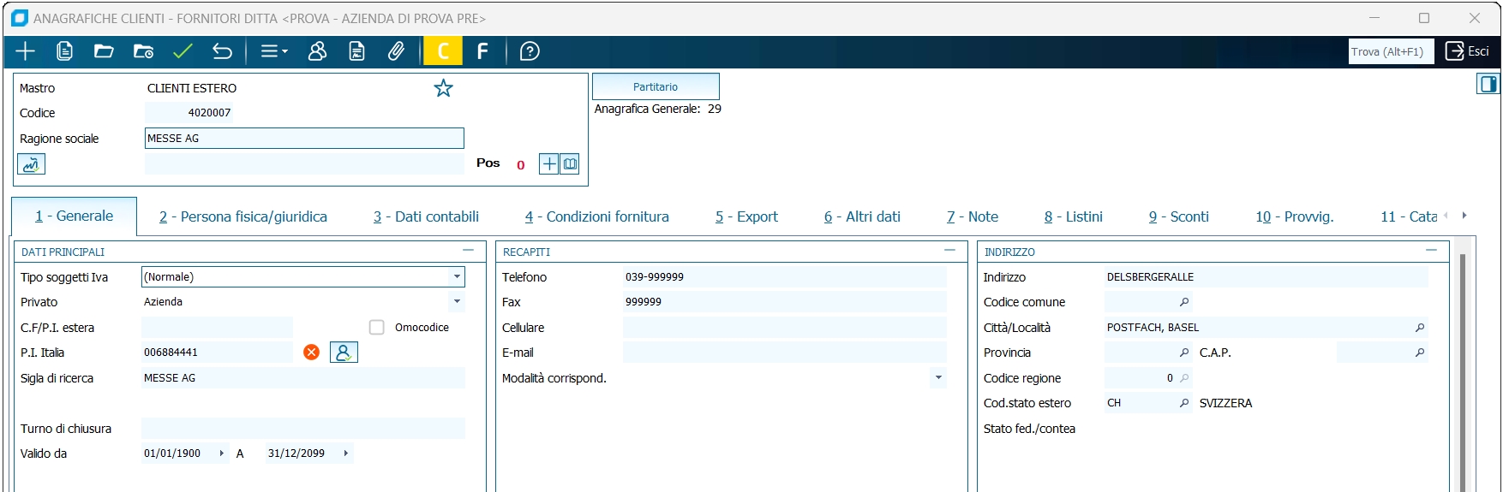Open the book icon next to Pos
The height and width of the screenshot is (492, 1503).
click(x=570, y=163)
